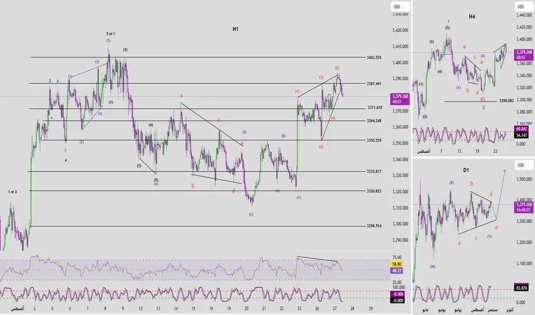
Task: Click the 3,500.000 price tick on the D1 axis
Action: click(x=525, y=179)
